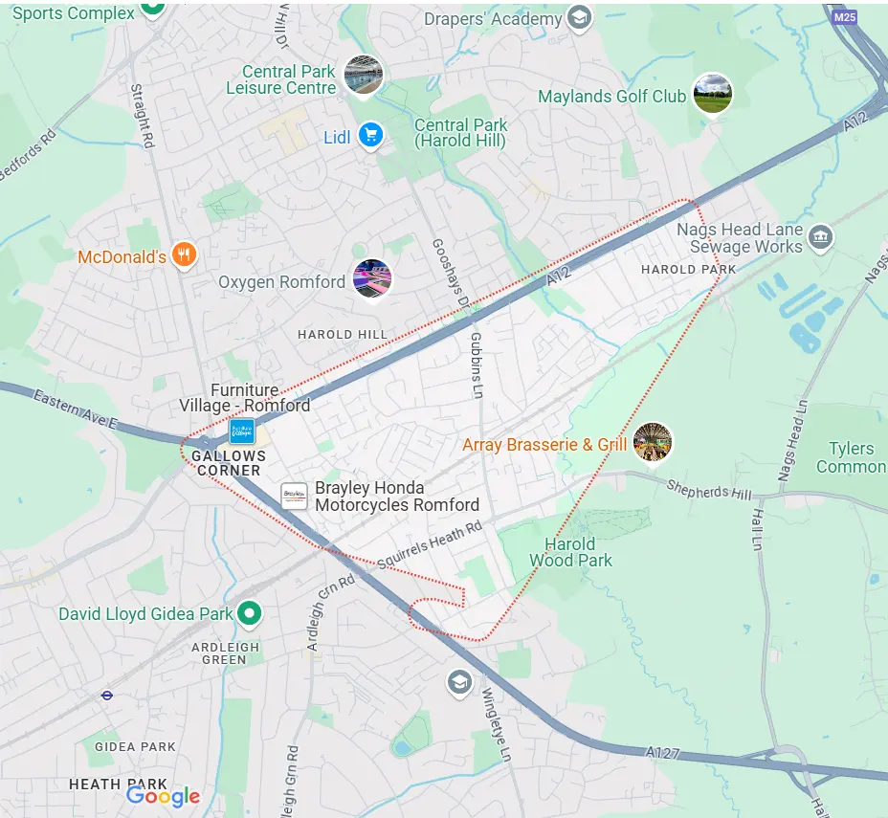Click the Drapers' Academy school icon
The width and height of the screenshot is (888, 818).
tap(579, 18)
